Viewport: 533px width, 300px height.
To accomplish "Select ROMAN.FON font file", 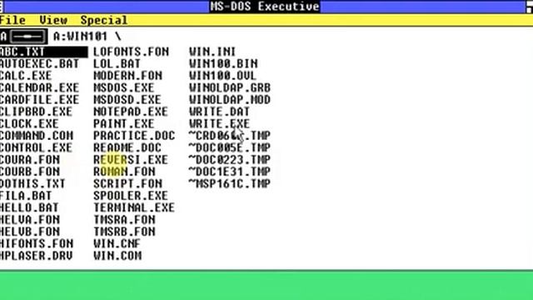I will [x=124, y=172].
